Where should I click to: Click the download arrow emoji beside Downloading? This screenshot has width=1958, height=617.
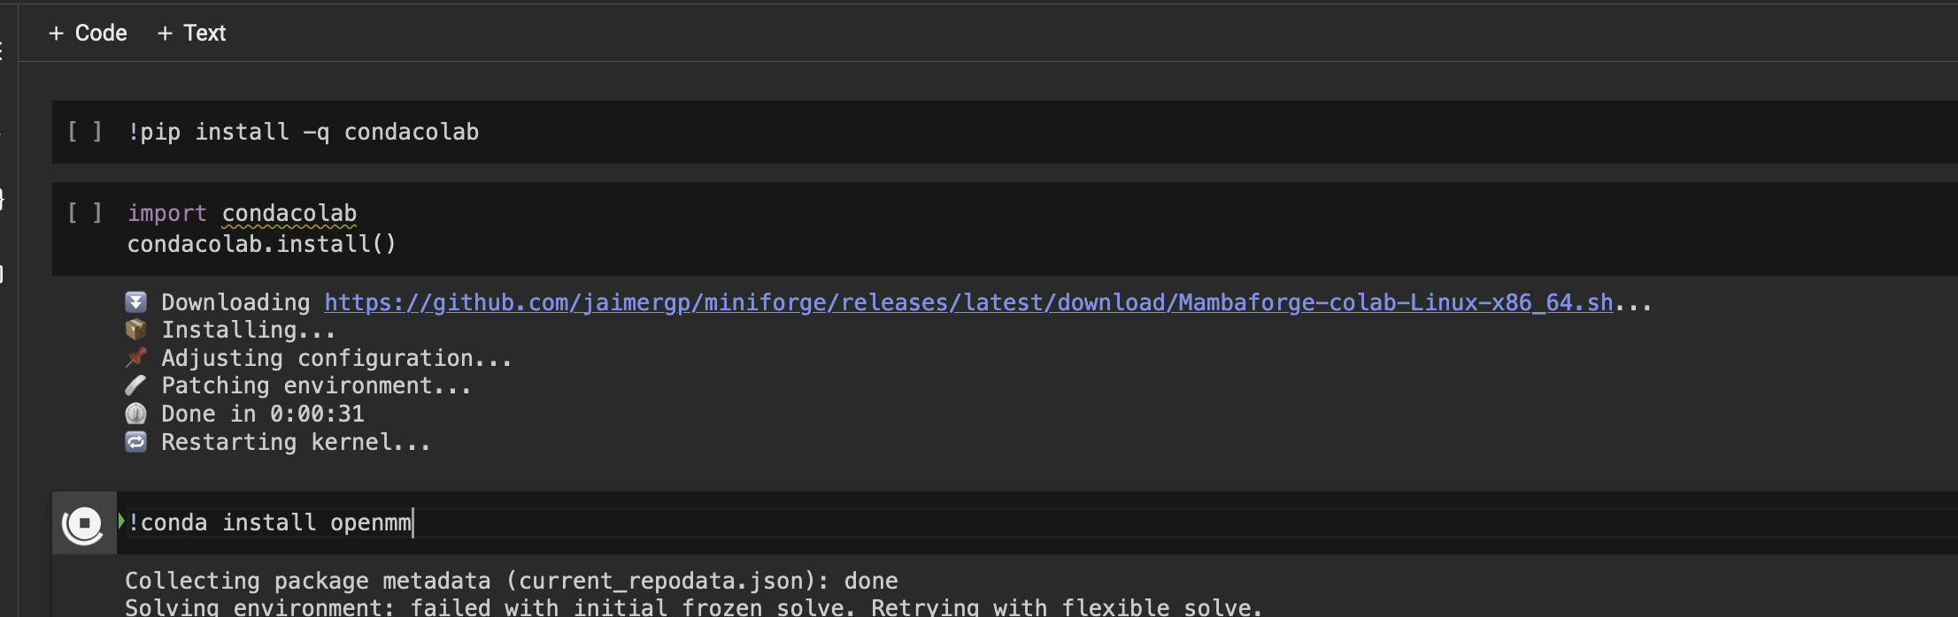135,302
